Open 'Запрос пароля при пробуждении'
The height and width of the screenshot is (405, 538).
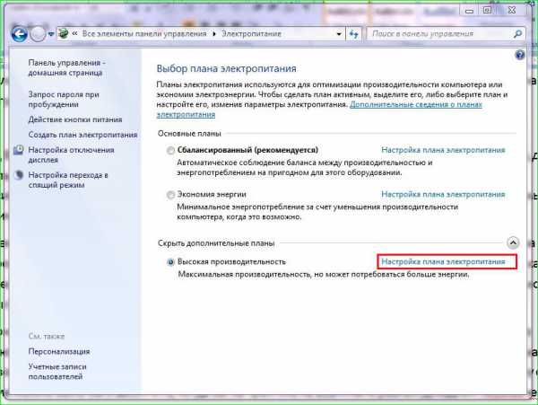click(64, 100)
